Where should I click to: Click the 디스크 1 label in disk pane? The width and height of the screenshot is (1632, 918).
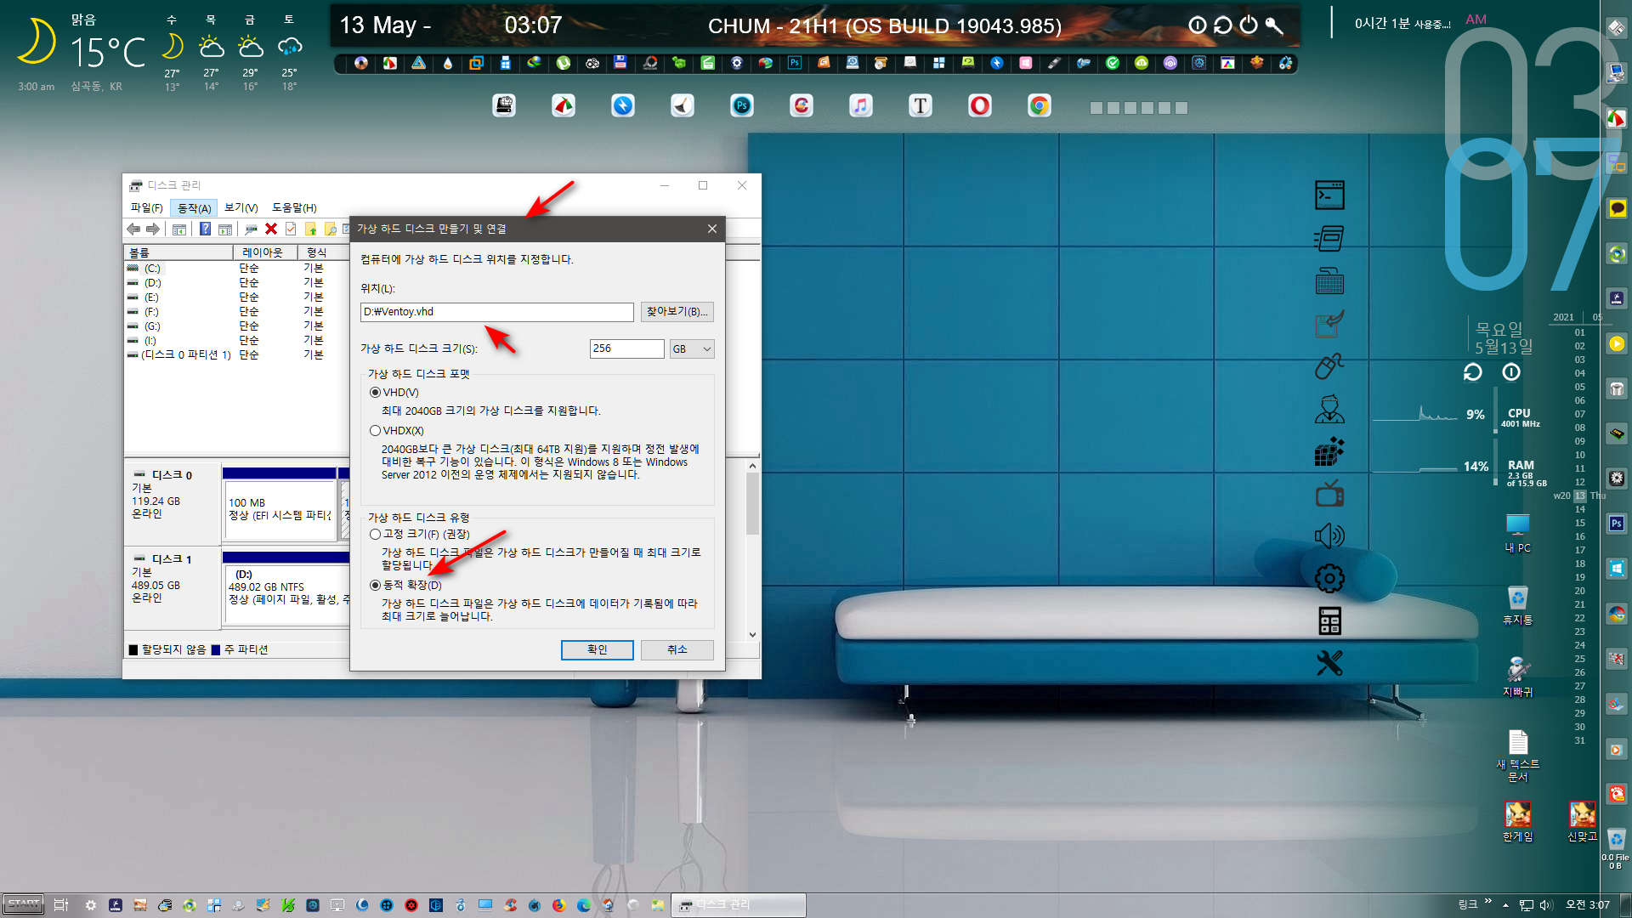coord(172,559)
